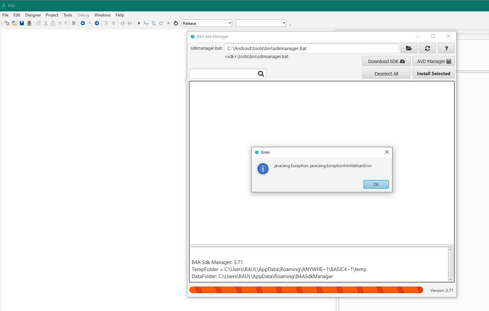Click the refresh icon in Sdk Manager
The width and height of the screenshot is (489, 311).
pos(427,48)
